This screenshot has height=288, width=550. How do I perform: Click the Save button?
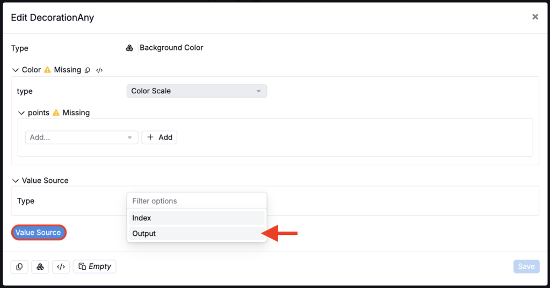(526, 267)
